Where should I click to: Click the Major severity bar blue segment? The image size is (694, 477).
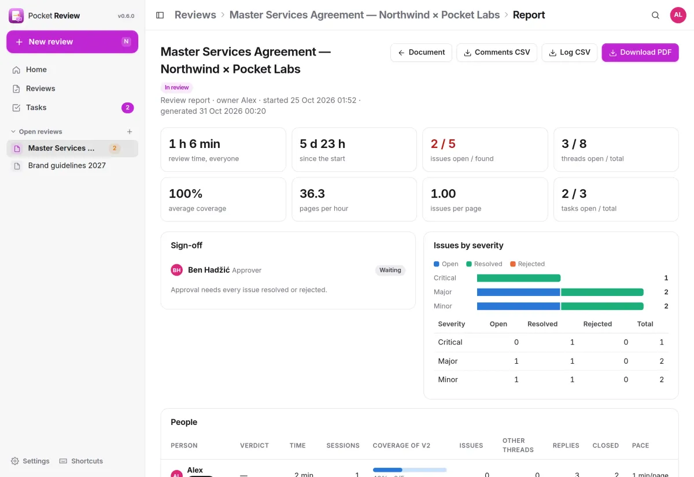click(x=519, y=292)
